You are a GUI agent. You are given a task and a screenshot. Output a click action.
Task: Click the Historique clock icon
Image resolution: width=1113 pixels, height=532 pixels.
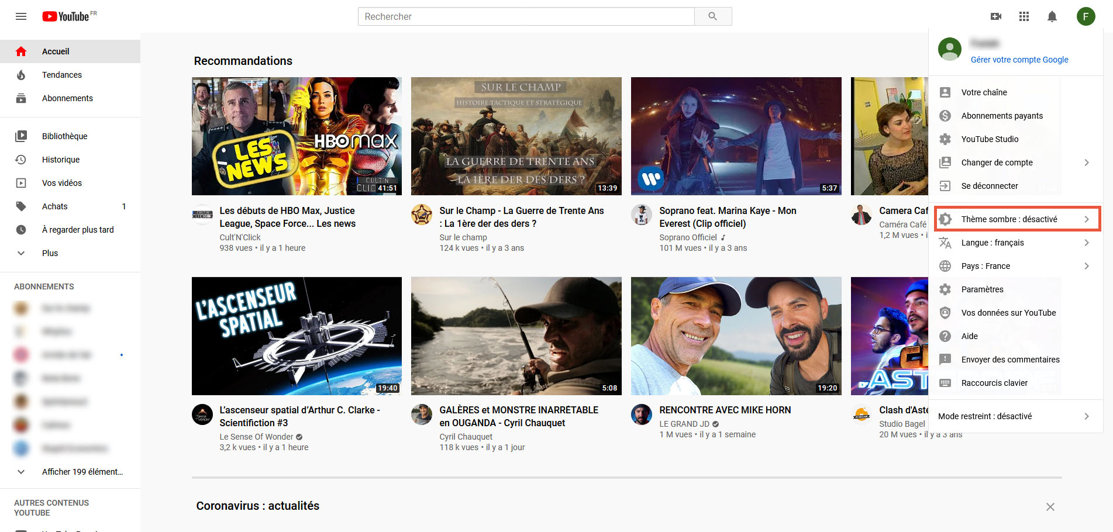point(21,160)
